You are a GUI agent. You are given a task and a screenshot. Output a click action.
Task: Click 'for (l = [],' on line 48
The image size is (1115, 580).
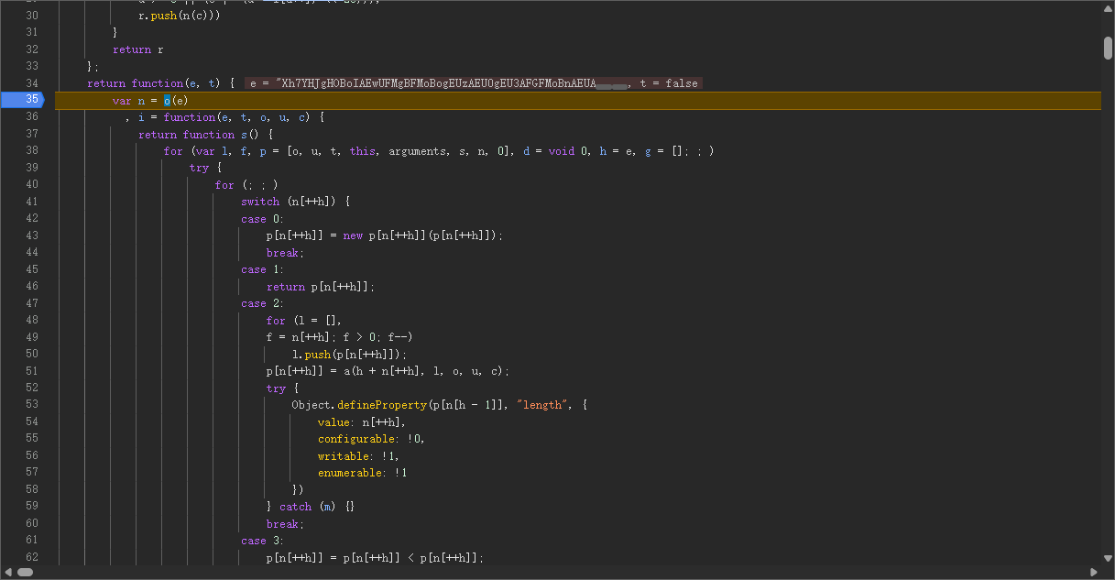tap(304, 321)
